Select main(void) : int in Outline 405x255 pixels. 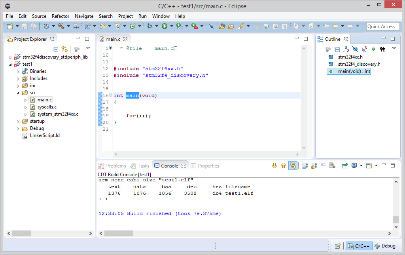coord(354,71)
